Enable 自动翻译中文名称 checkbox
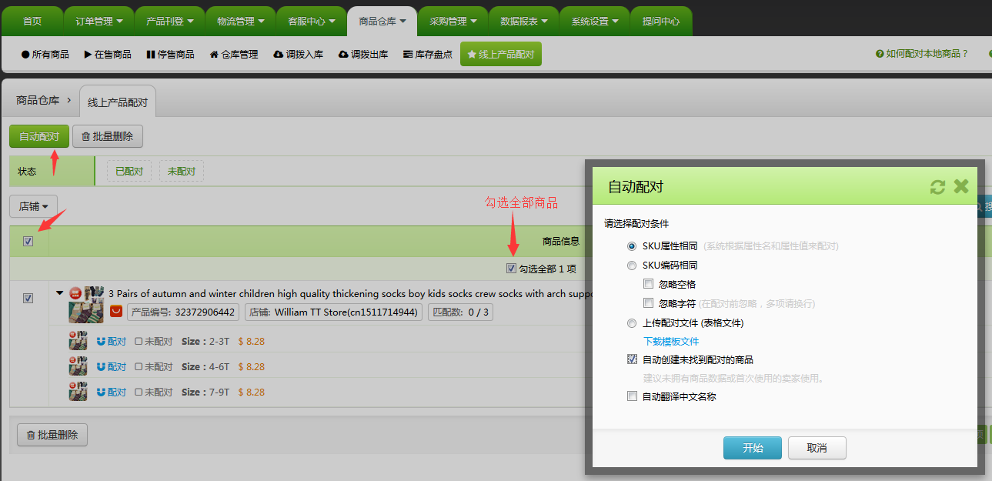Image resolution: width=992 pixels, height=481 pixels. coord(632,397)
